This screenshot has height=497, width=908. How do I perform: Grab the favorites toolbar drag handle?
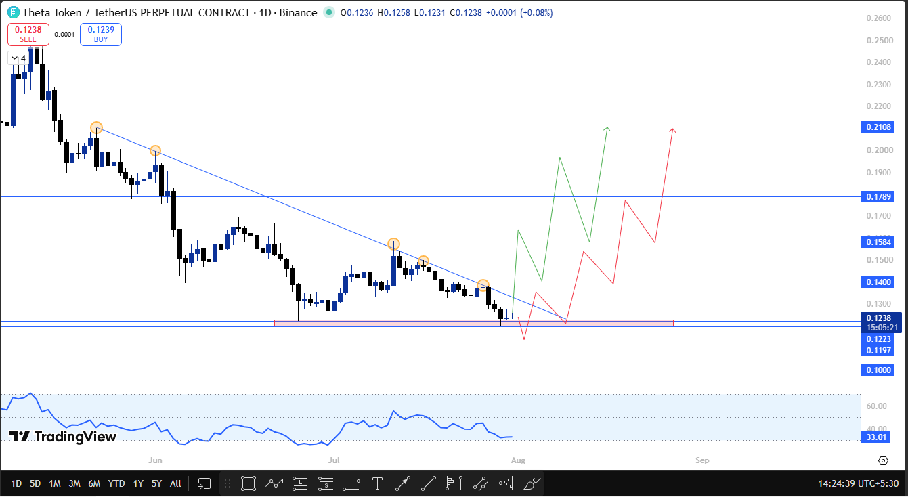(x=228, y=483)
